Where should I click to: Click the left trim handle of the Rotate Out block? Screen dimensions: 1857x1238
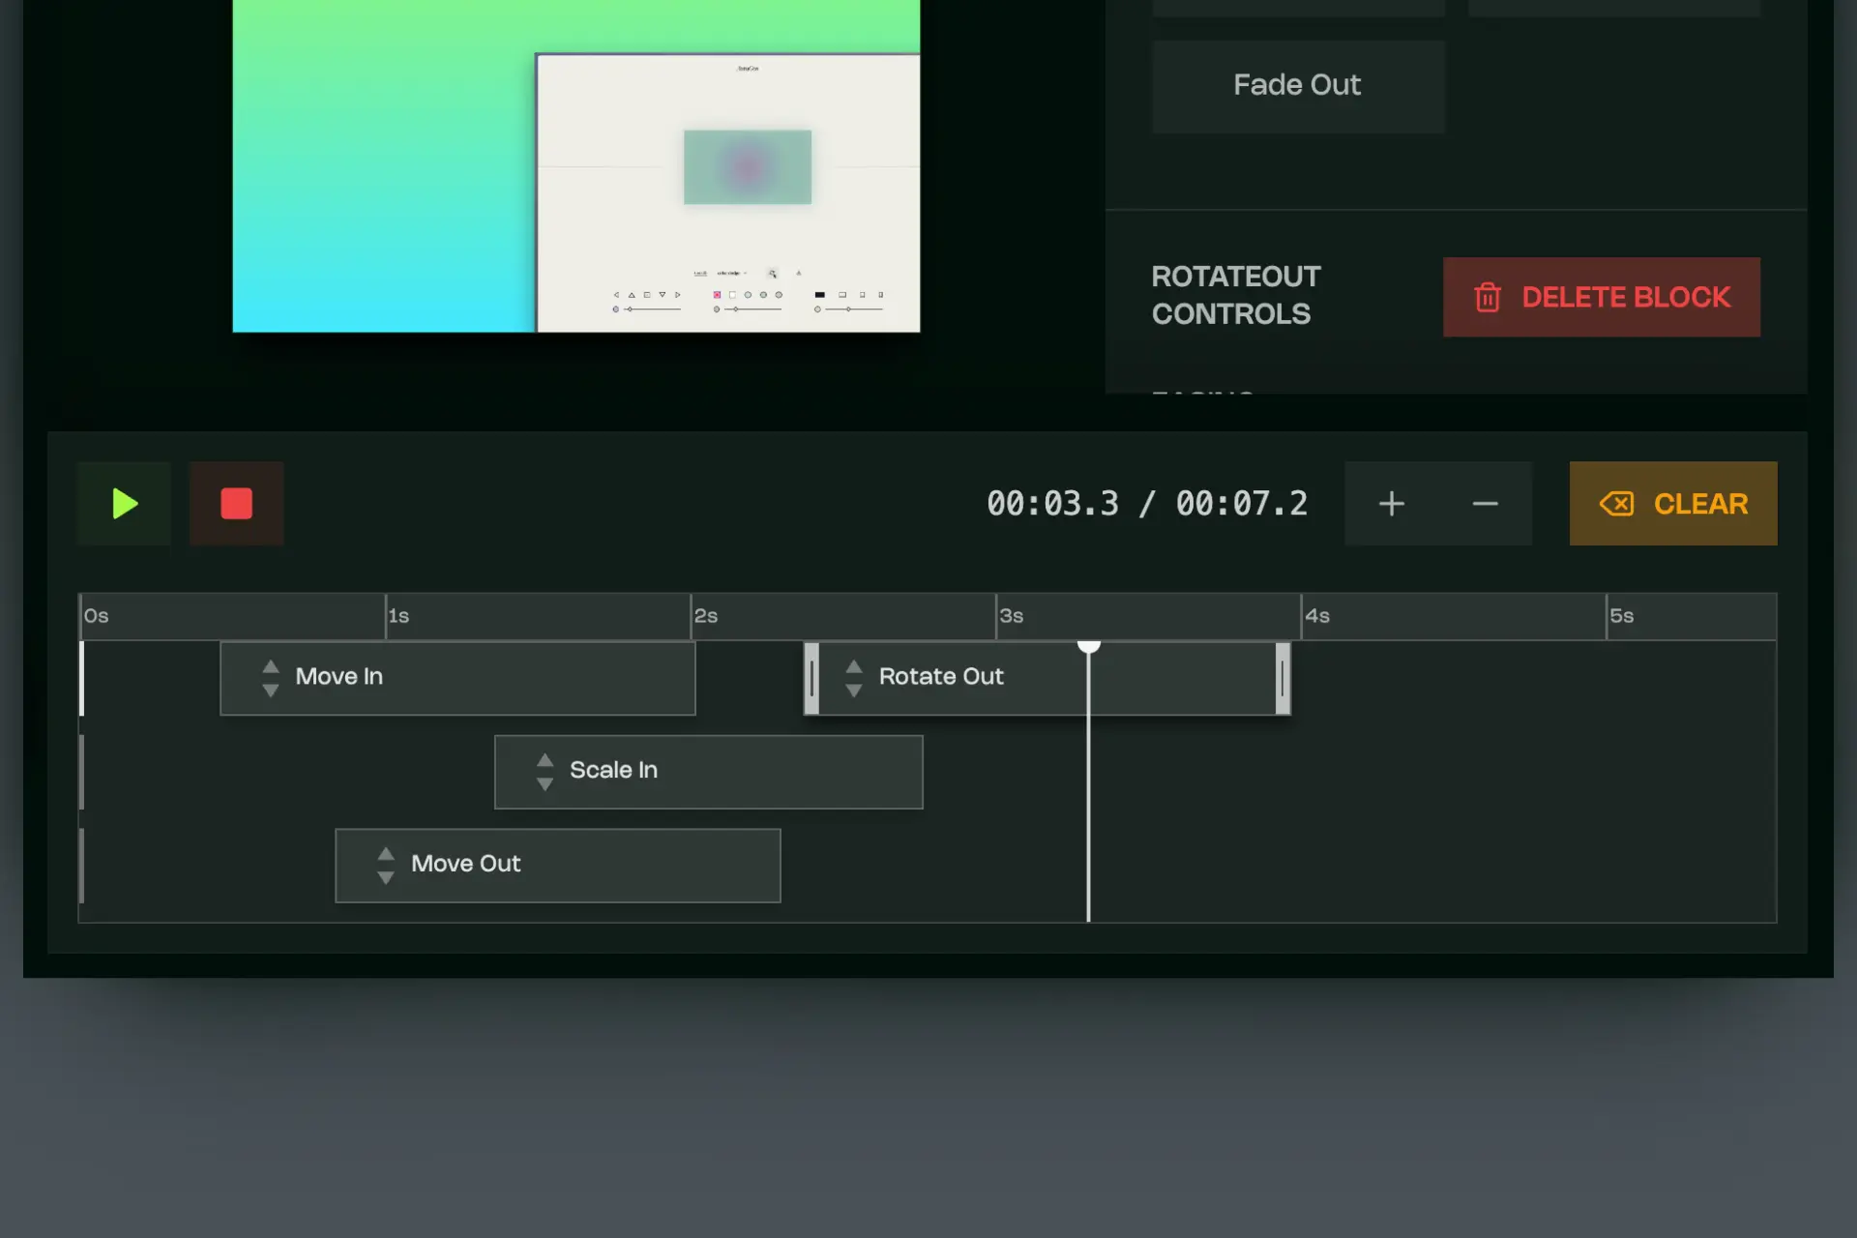811,678
